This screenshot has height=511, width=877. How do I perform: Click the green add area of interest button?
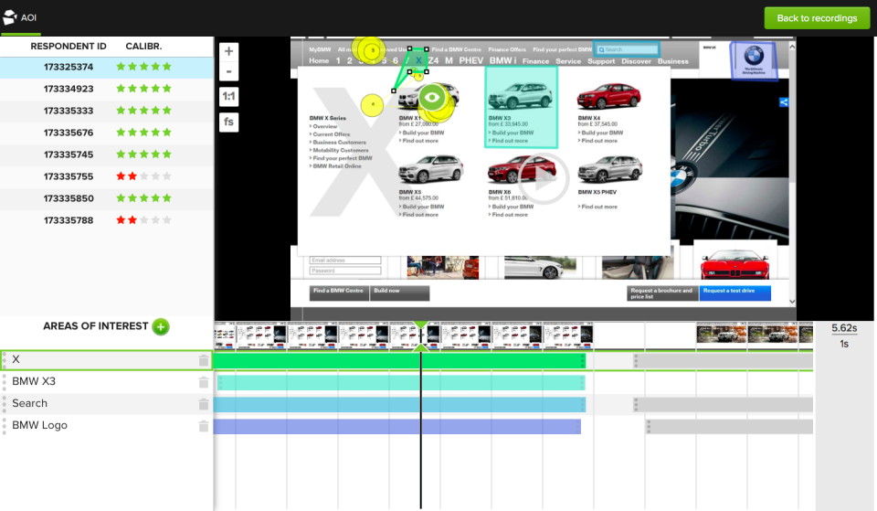161,326
